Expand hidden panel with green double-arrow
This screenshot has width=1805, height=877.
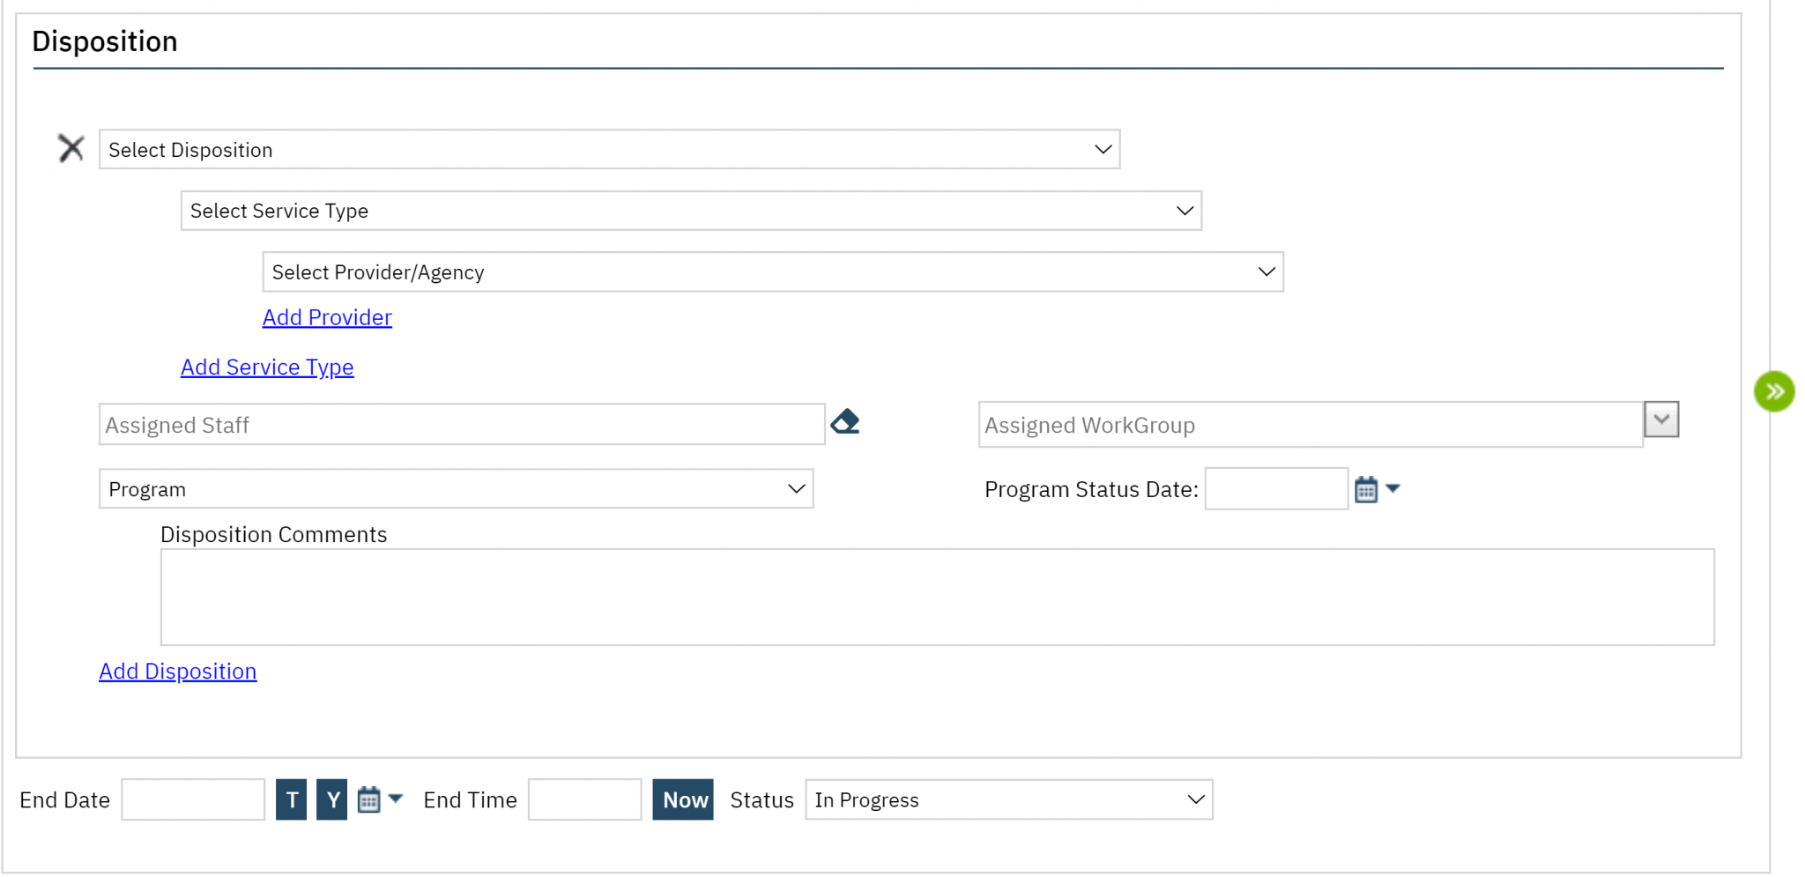pos(1775,390)
